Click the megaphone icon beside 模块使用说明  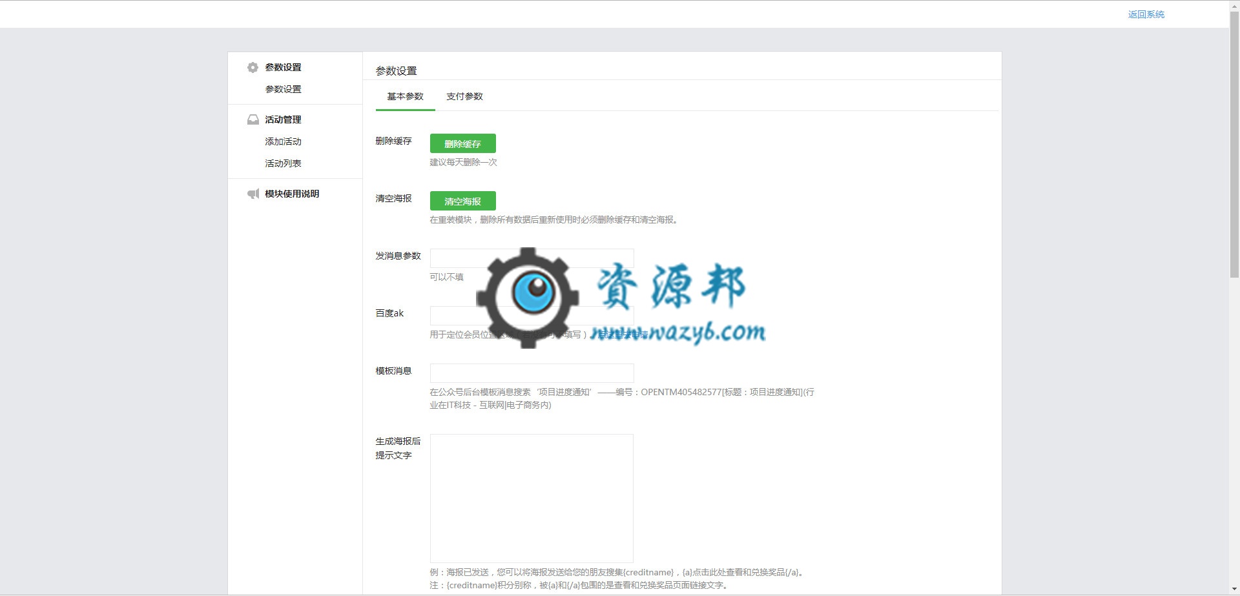pyautogui.click(x=253, y=194)
